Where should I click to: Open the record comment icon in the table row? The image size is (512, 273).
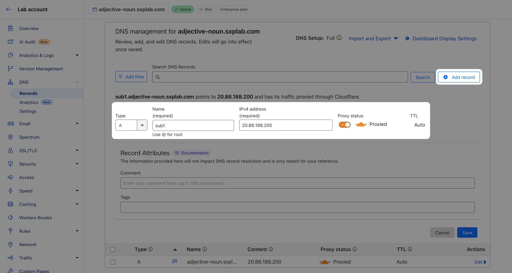point(175,262)
